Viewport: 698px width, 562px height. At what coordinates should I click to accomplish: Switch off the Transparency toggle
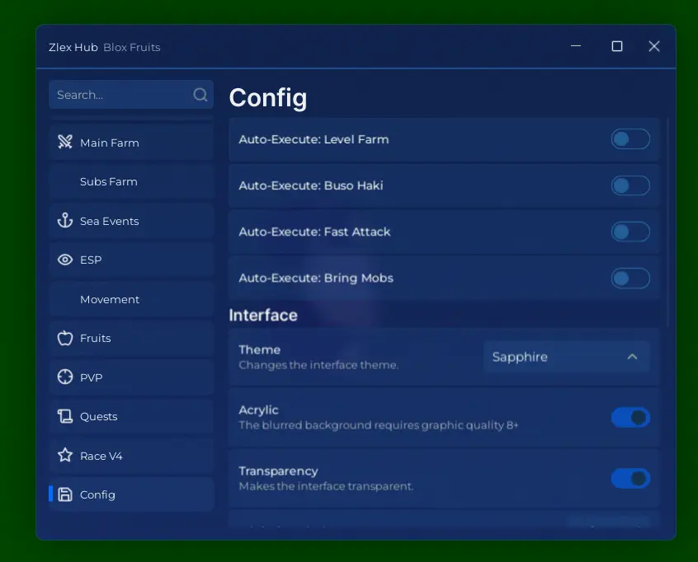coord(630,479)
